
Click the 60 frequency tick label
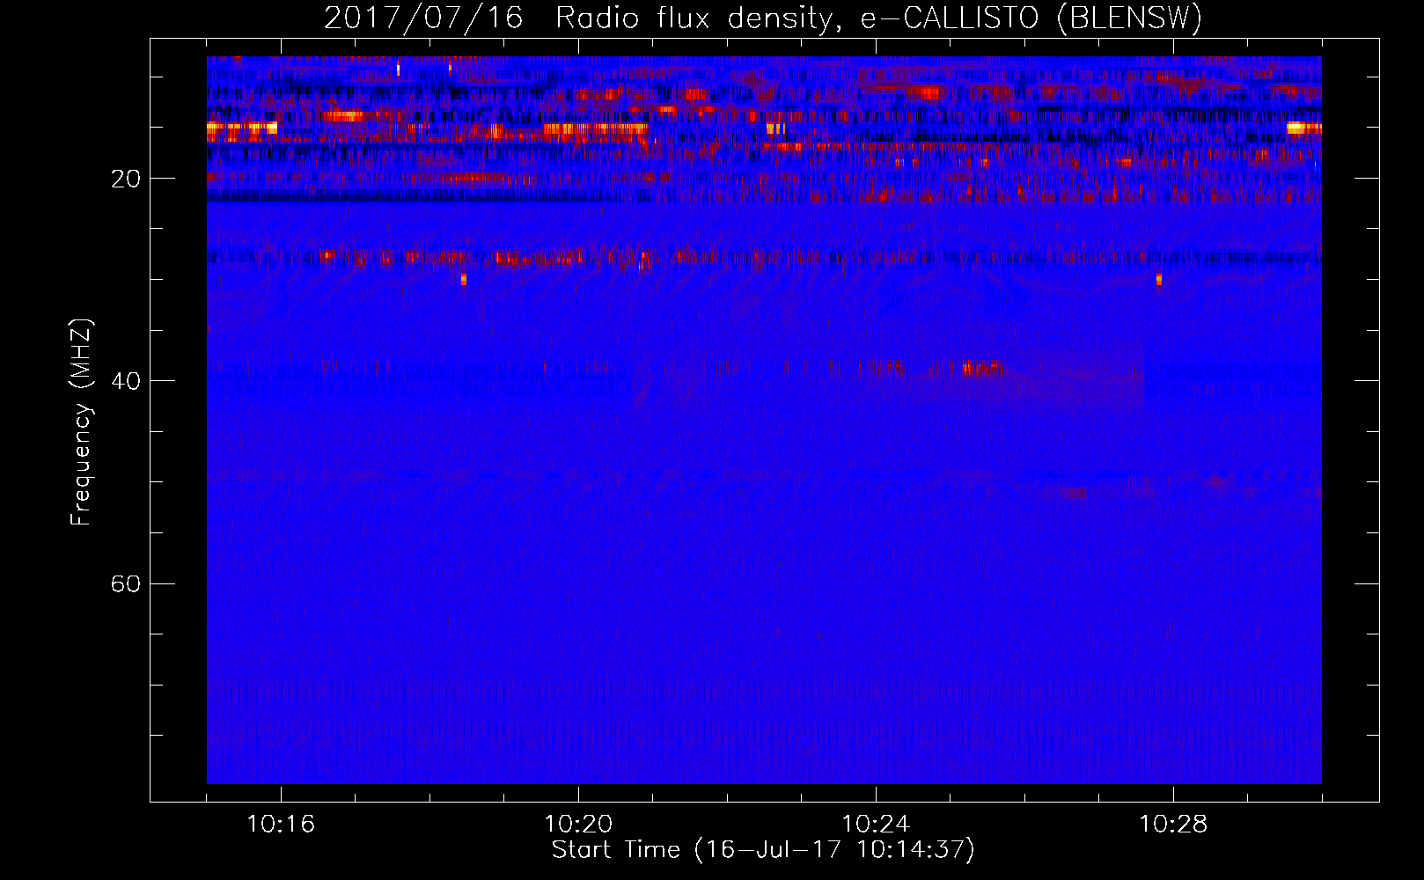[126, 583]
